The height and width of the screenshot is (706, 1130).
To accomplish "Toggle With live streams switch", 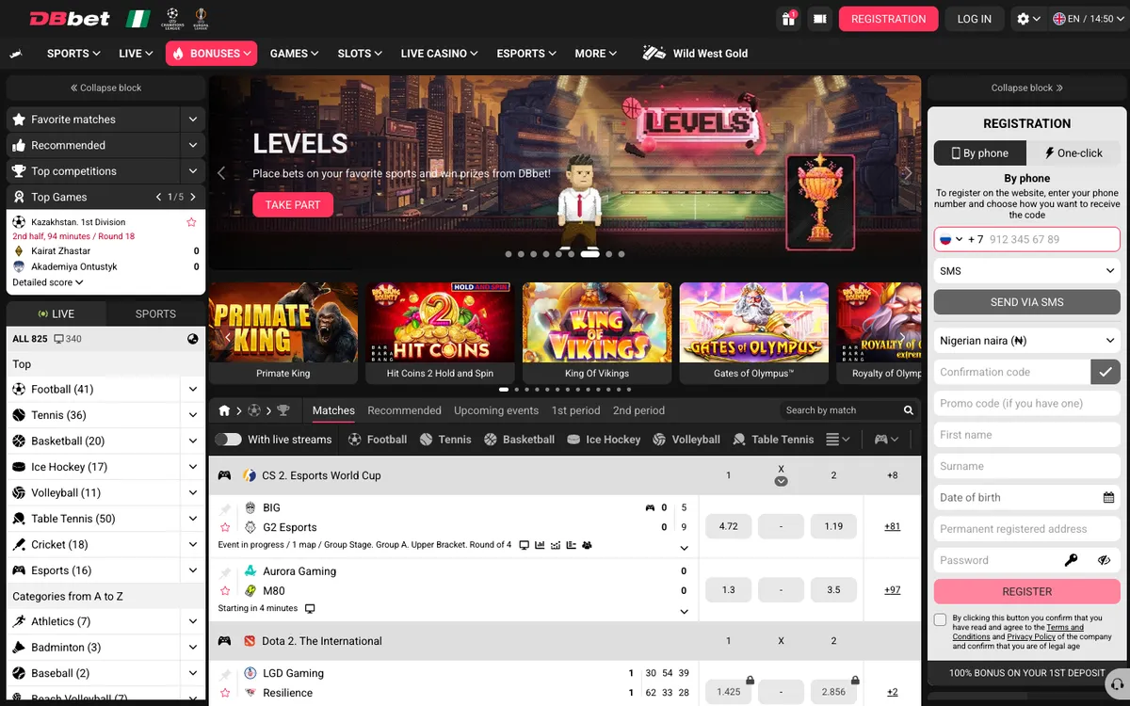I will pos(228,440).
